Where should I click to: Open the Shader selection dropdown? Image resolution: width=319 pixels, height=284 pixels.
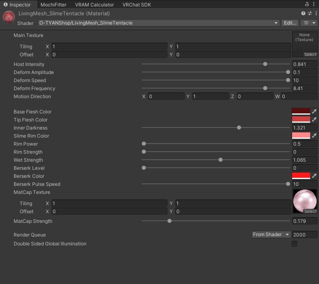point(159,23)
